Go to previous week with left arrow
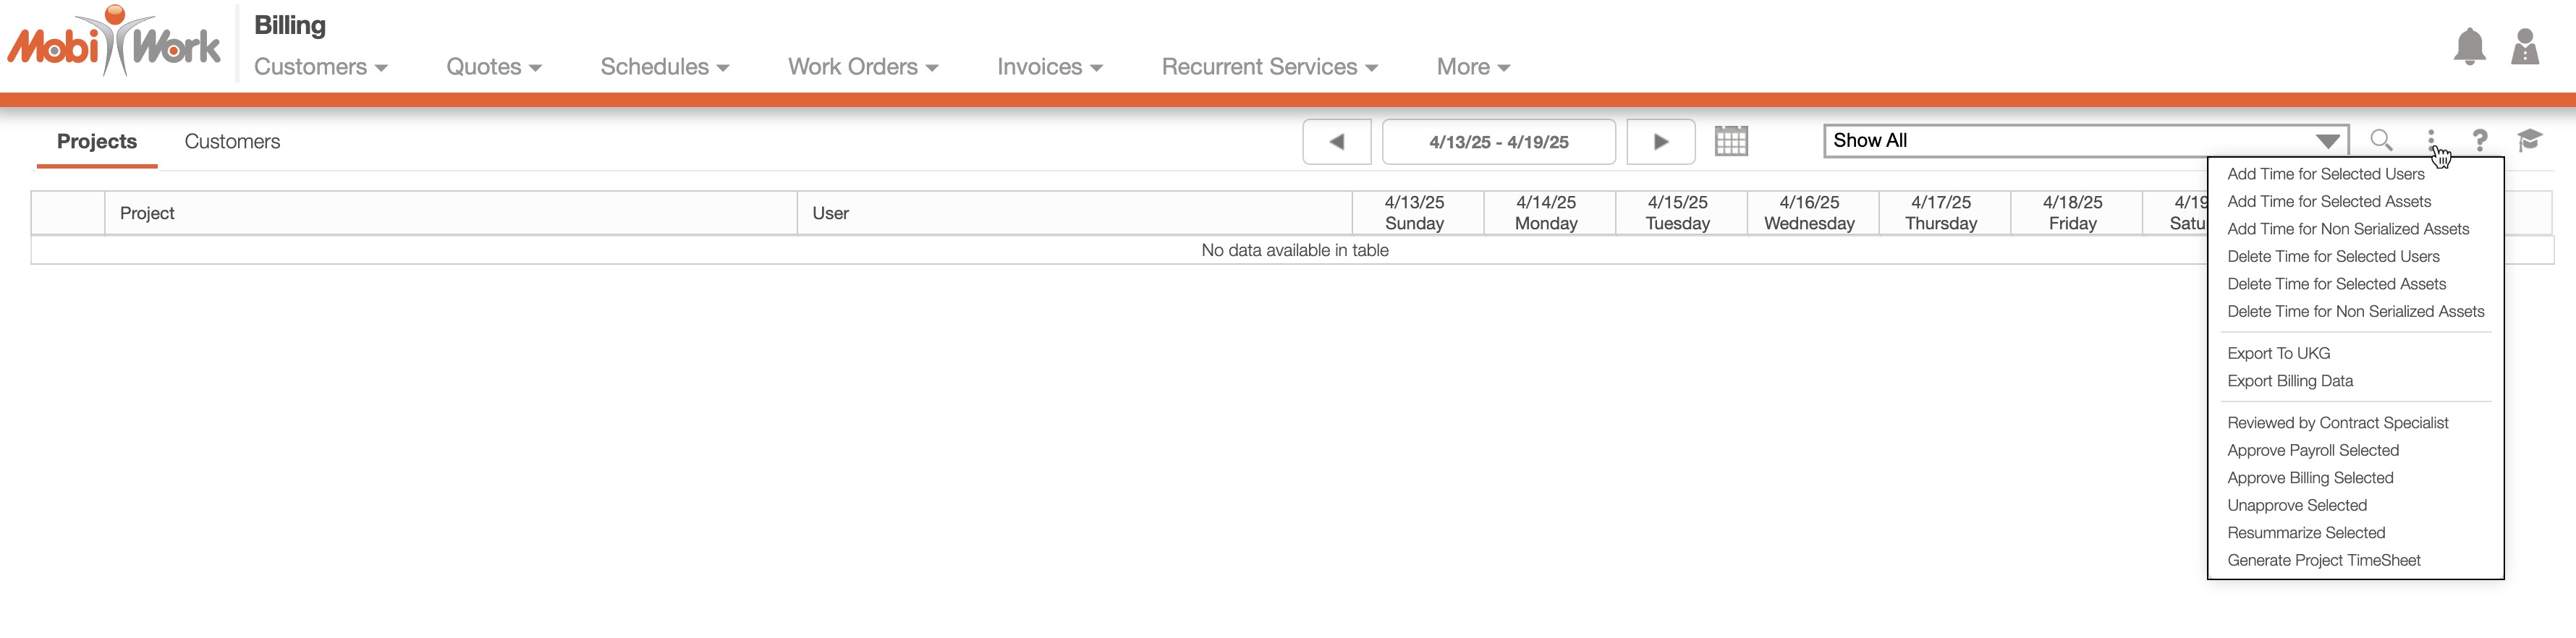This screenshot has height=638, width=2576. pyautogui.click(x=1336, y=142)
